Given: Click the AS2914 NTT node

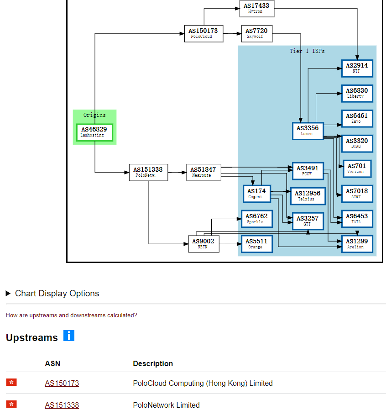Looking at the screenshot, I should pyautogui.click(x=357, y=68).
